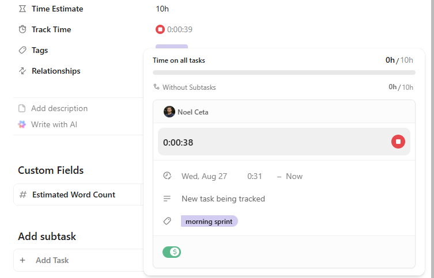Edit the 0:31 start time

[x=254, y=176]
